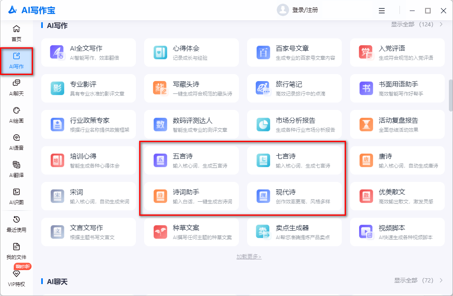Open 最近使用 in the sidebar
Image resolution: width=453 pixels, height=296 pixels.
coord(16,224)
